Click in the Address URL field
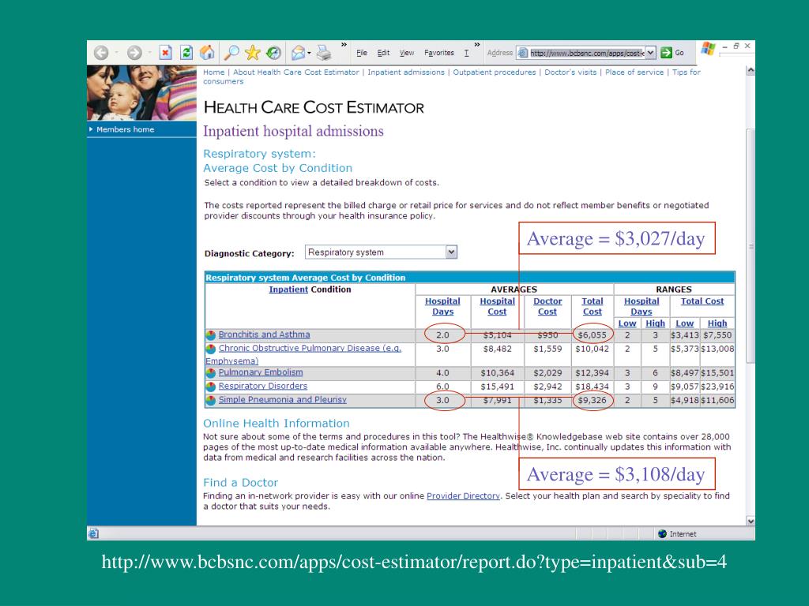The width and height of the screenshot is (809, 606). [587, 53]
